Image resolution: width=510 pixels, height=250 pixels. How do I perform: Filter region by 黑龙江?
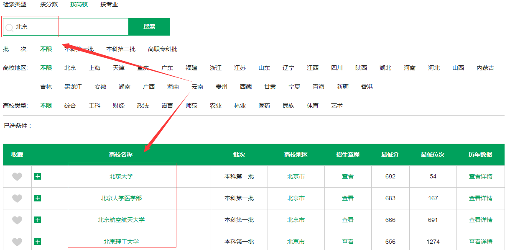(x=73, y=87)
